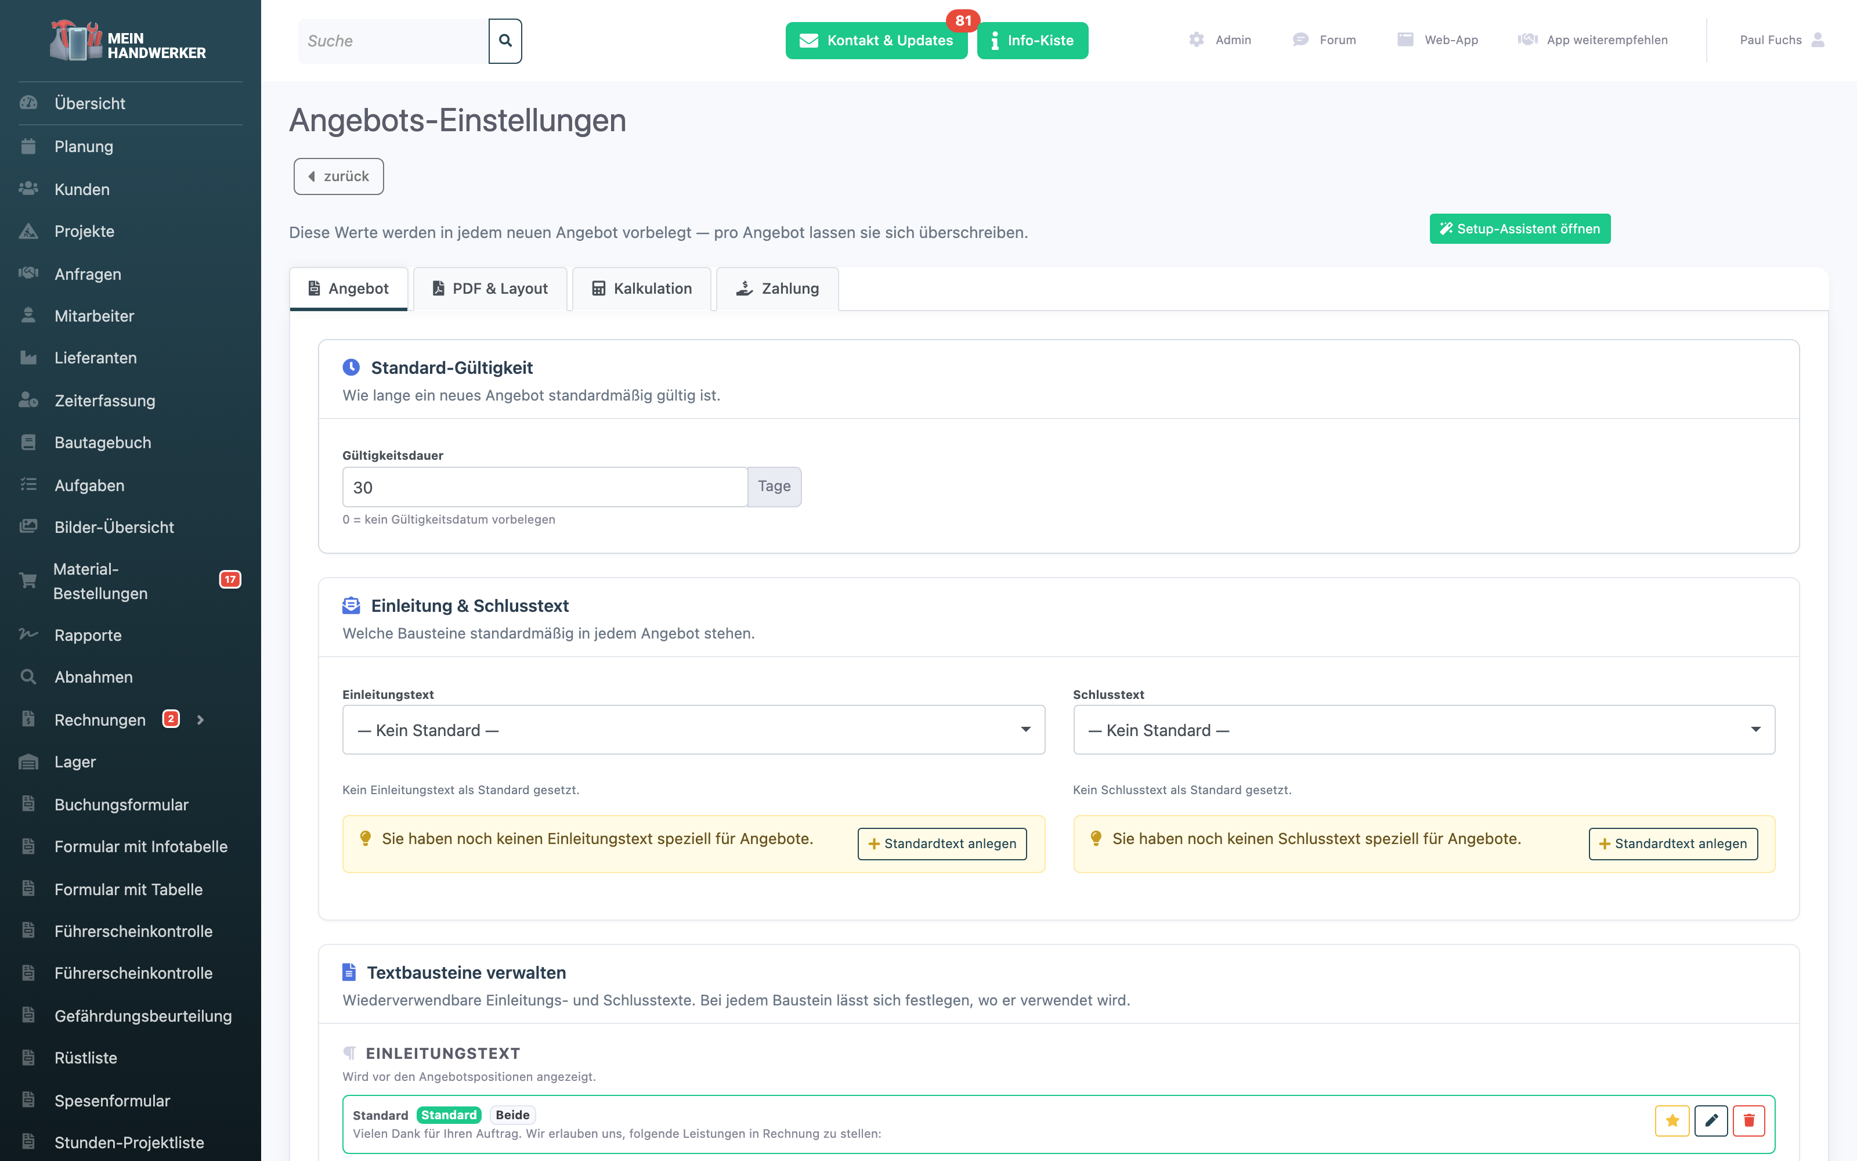Image resolution: width=1857 pixels, height=1161 pixels.
Task: Select the Angebot tab
Action: 348,289
